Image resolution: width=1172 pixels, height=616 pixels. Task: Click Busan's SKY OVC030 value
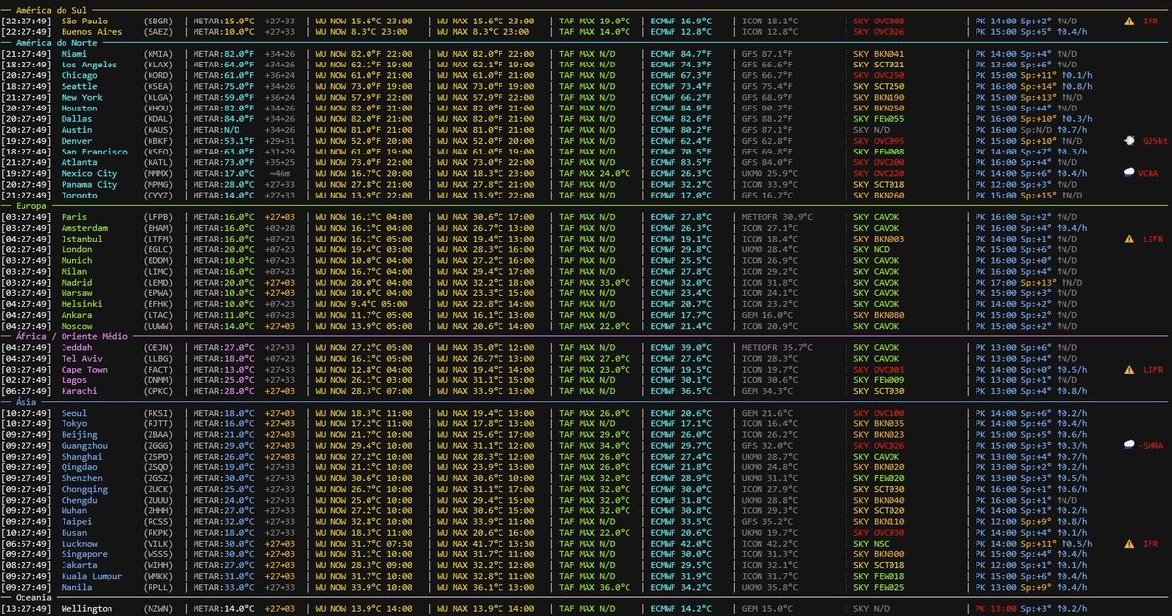[x=879, y=533]
